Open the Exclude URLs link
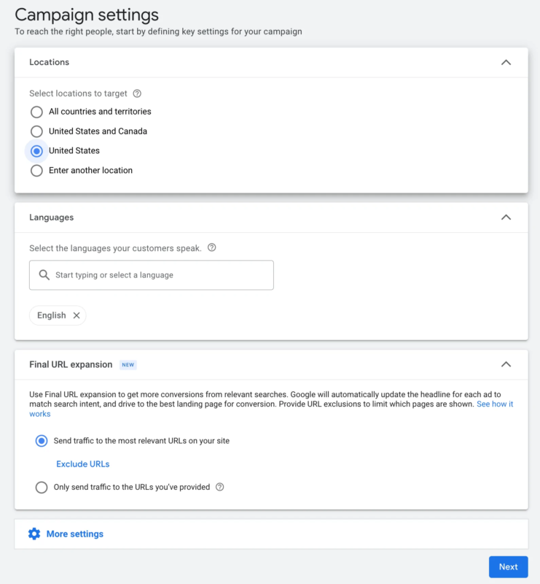 point(82,464)
